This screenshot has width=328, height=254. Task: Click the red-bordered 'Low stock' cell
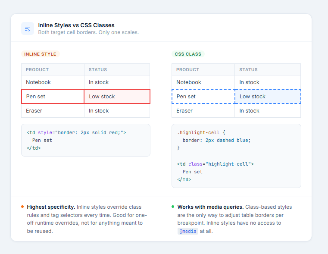117,97
